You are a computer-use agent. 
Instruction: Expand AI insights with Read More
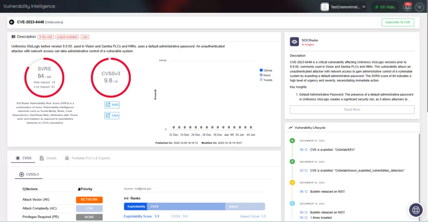point(352,109)
